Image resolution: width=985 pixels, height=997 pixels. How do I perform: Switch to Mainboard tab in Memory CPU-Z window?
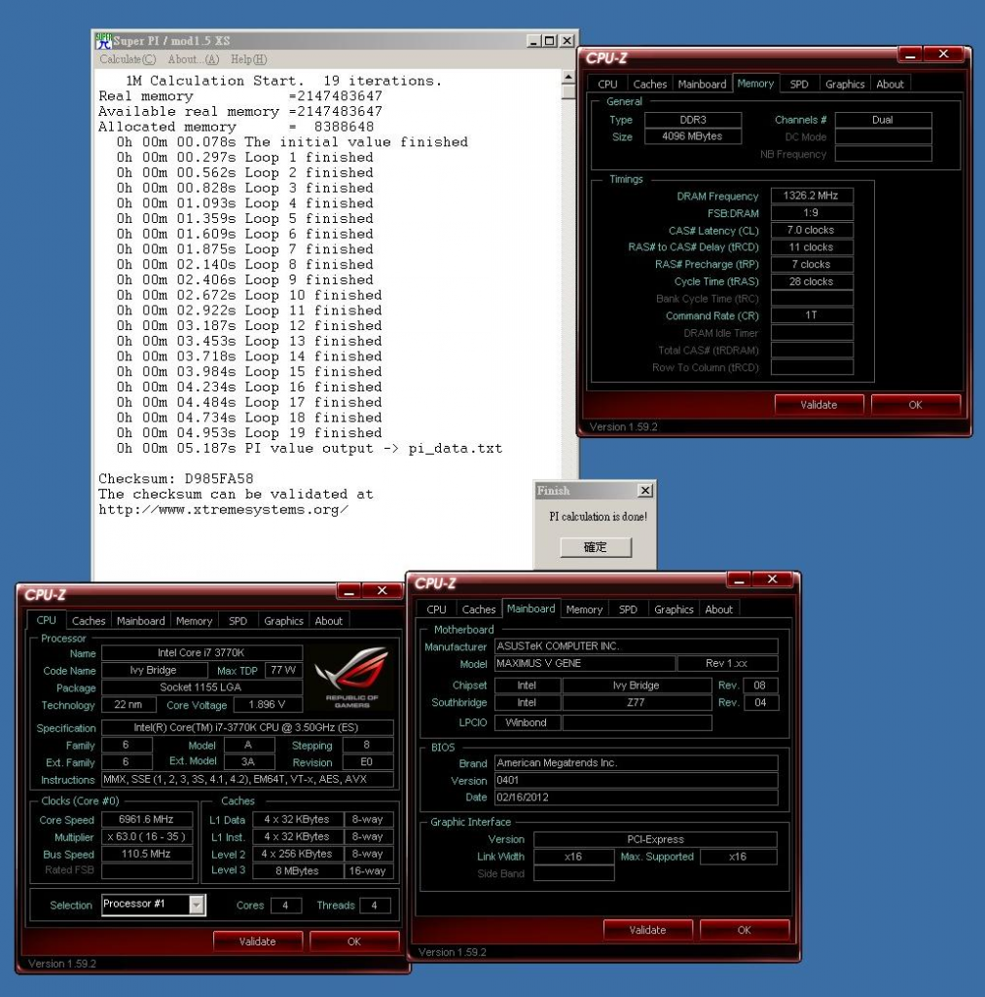[x=702, y=84]
